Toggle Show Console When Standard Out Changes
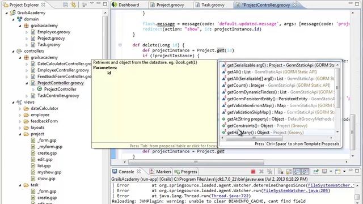 point(297,171)
